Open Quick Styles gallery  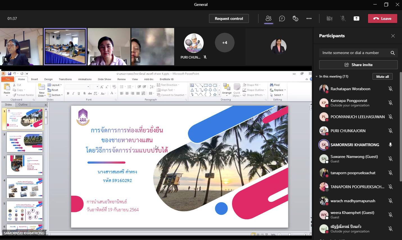click(237, 90)
